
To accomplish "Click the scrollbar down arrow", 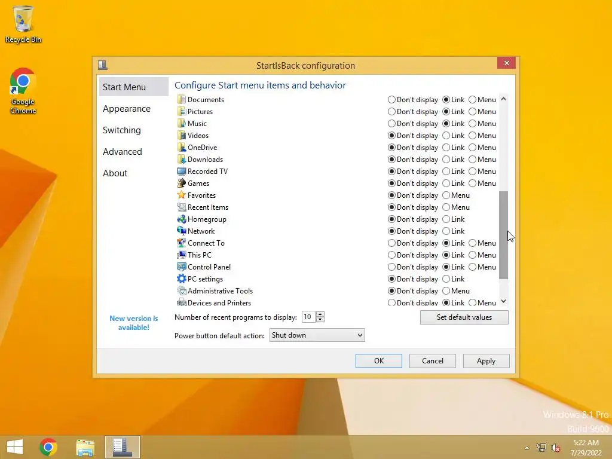I will point(503,301).
